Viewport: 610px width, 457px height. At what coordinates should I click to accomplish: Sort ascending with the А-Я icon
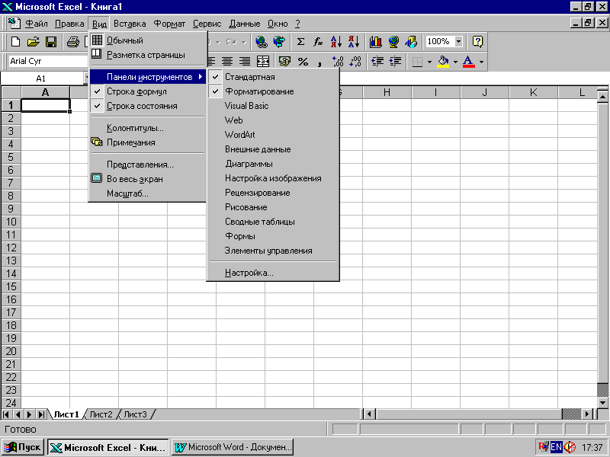point(336,42)
